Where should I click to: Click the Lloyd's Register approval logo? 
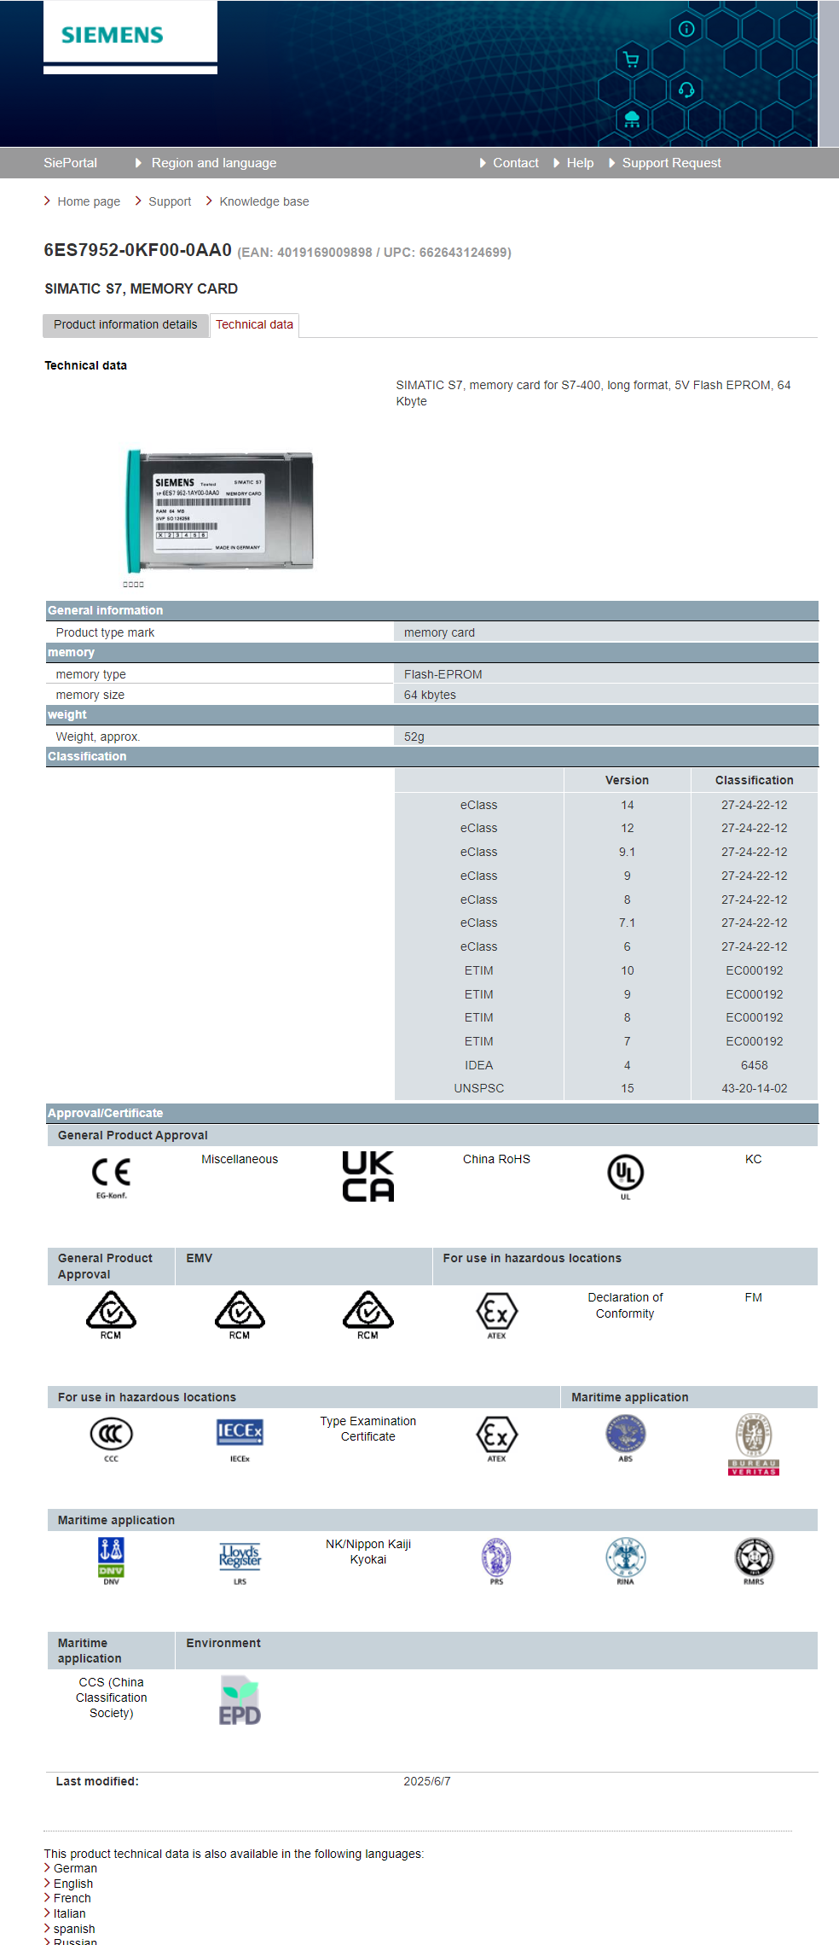240,1558
